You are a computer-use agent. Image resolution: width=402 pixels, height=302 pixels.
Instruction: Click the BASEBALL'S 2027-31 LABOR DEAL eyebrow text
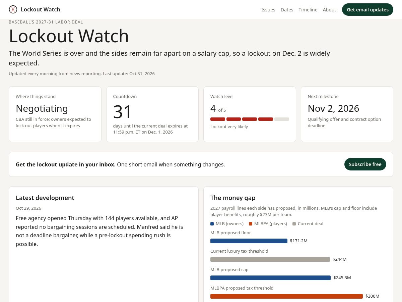pos(46,22)
